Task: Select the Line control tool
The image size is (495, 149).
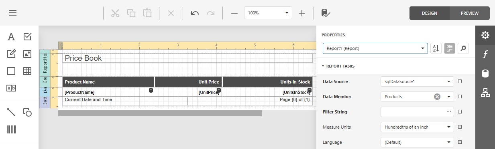Action: [11, 112]
